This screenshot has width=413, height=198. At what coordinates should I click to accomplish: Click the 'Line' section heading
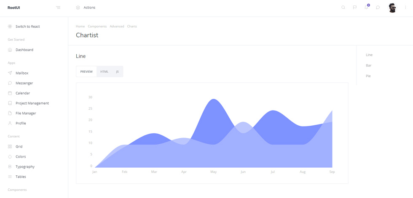pos(80,56)
